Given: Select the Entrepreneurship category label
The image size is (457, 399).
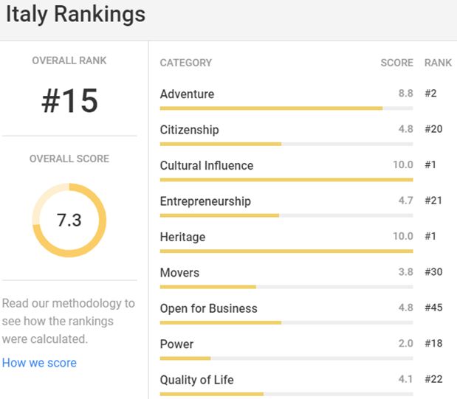Looking at the screenshot, I should (205, 201).
